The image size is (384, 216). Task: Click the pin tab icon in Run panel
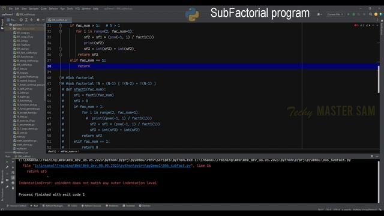pyautogui.click(x=7, y=187)
